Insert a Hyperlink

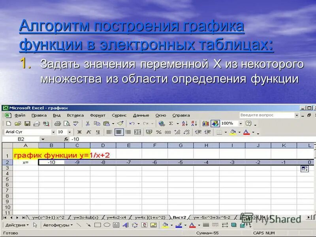[x=162, y=122]
